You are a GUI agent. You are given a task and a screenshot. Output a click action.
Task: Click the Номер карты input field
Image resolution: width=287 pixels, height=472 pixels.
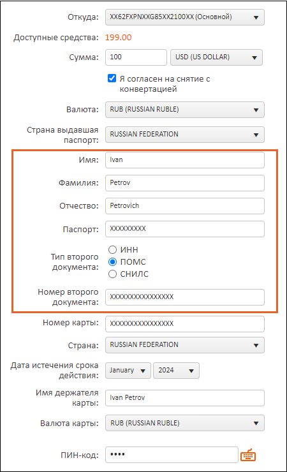click(185, 324)
